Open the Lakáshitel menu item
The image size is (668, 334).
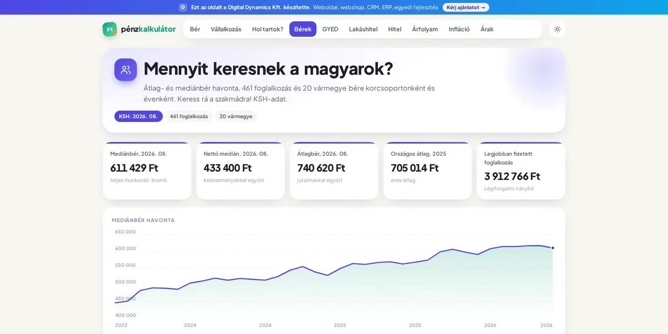pos(363,29)
